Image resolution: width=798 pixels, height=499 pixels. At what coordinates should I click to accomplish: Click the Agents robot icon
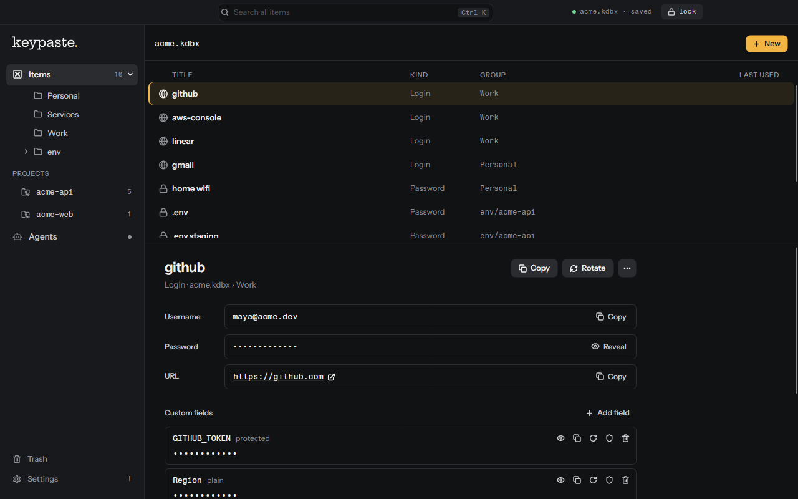click(17, 237)
